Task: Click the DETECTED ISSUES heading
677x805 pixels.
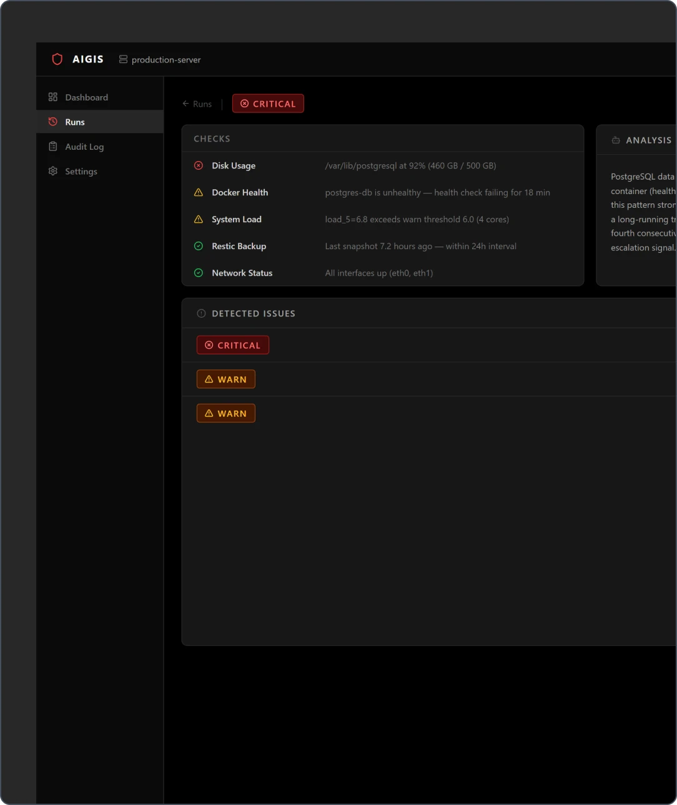Action: pos(254,313)
